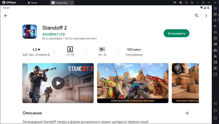Click the 16+ age rating badge

pos(102,49)
